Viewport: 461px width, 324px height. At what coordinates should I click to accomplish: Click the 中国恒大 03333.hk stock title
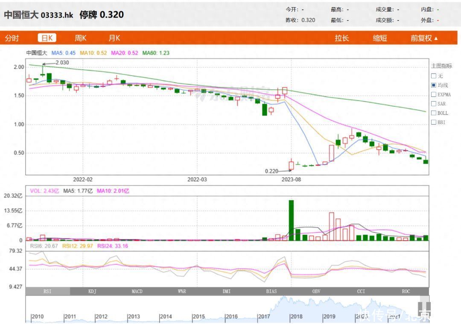coord(38,15)
